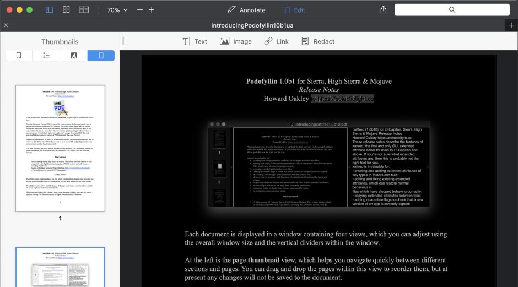Open the 70% zoom level dropdown
The height and width of the screenshot is (287, 518).
click(117, 10)
